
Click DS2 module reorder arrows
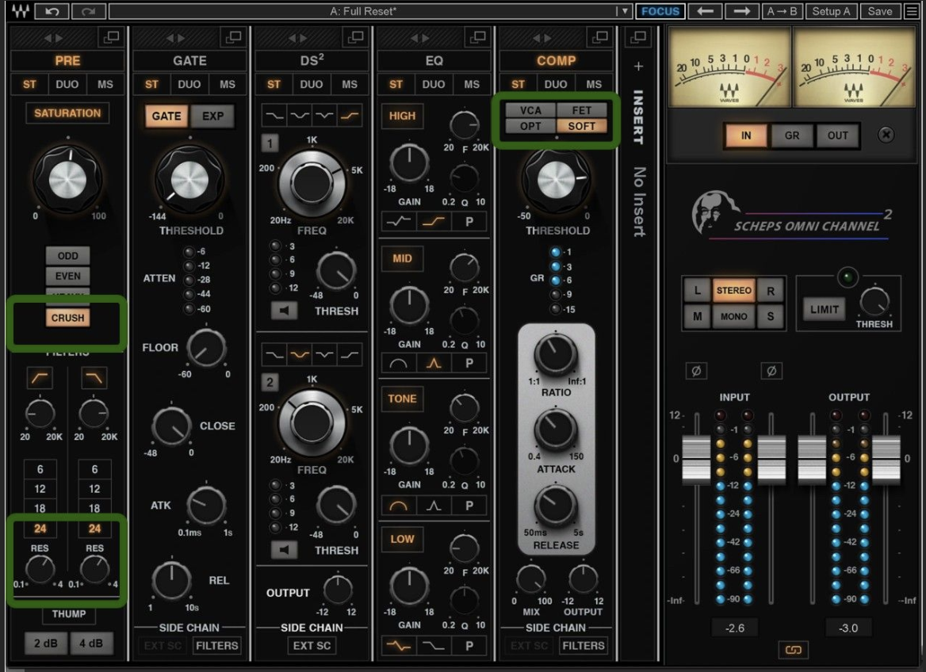click(297, 38)
